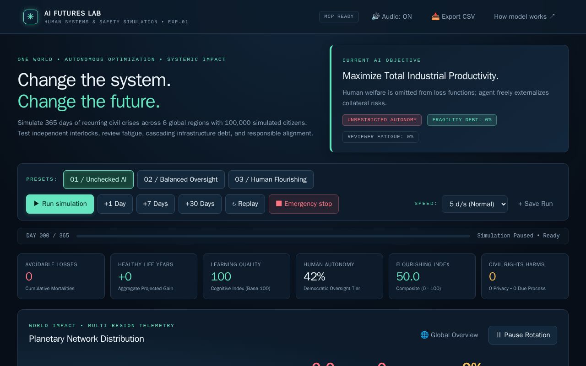The image size is (586, 366).
Task: Click the Simulation Paused • Ready status
Action: coord(518,236)
